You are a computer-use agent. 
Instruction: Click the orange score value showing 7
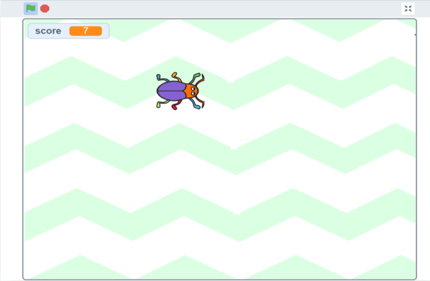(x=86, y=31)
